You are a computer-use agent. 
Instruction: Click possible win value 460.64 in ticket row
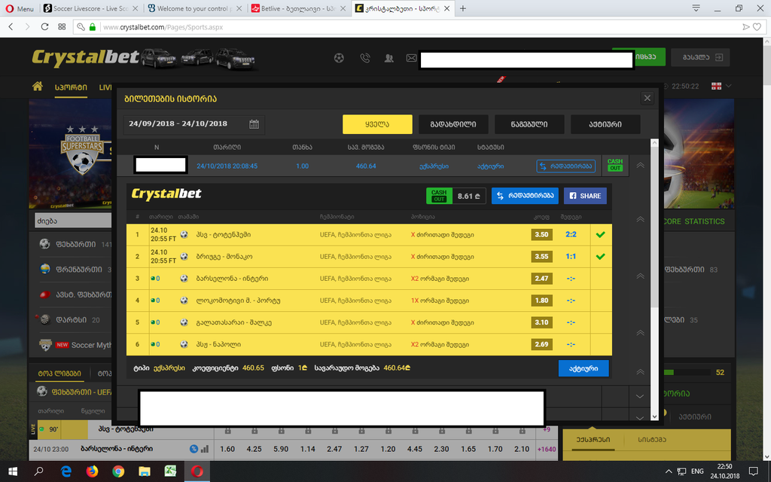366,166
